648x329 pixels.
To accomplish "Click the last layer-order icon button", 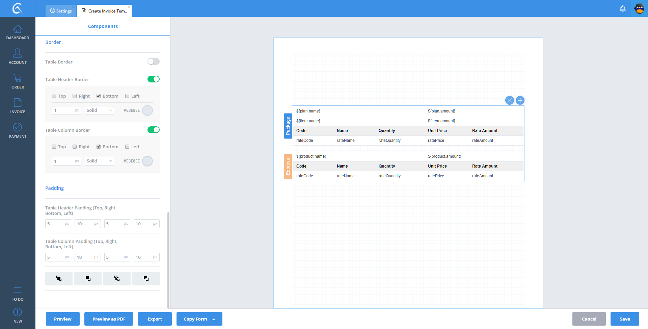I will (146, 278).
